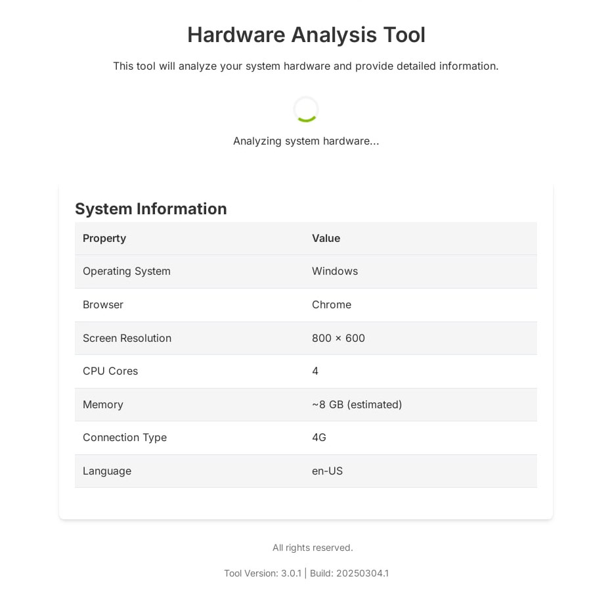The image size is (612, 612).
Task: Click the 'Analyzing system hardware...' status text
Action: click(306, 141)
